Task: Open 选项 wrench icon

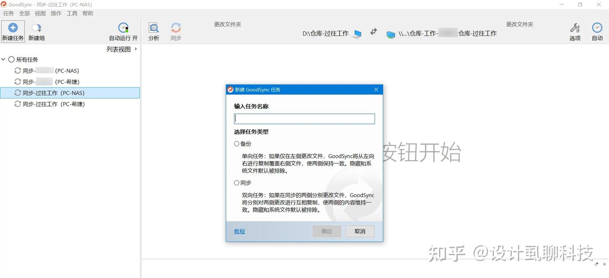Action: (x=575, y=28)
